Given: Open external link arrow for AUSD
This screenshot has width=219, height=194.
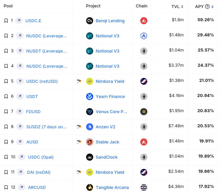Looking at the screenshot, I should [20, 142].
